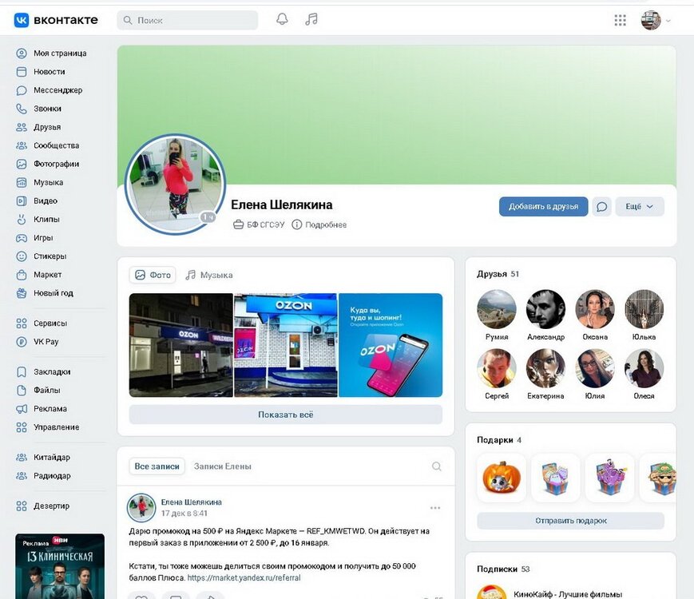Open the market.yandex.ru referral link
This screenshot has height=599, width=694.
click(244, 577)
